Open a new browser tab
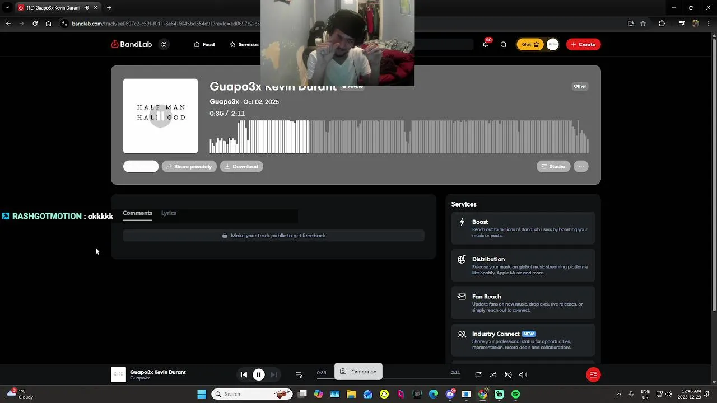 click(109, 7)
